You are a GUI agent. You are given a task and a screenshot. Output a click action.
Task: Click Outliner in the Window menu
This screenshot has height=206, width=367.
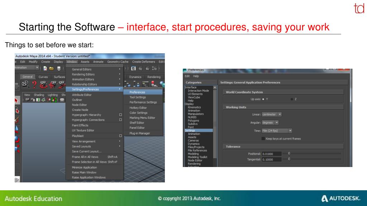click(x=95, y=100)
